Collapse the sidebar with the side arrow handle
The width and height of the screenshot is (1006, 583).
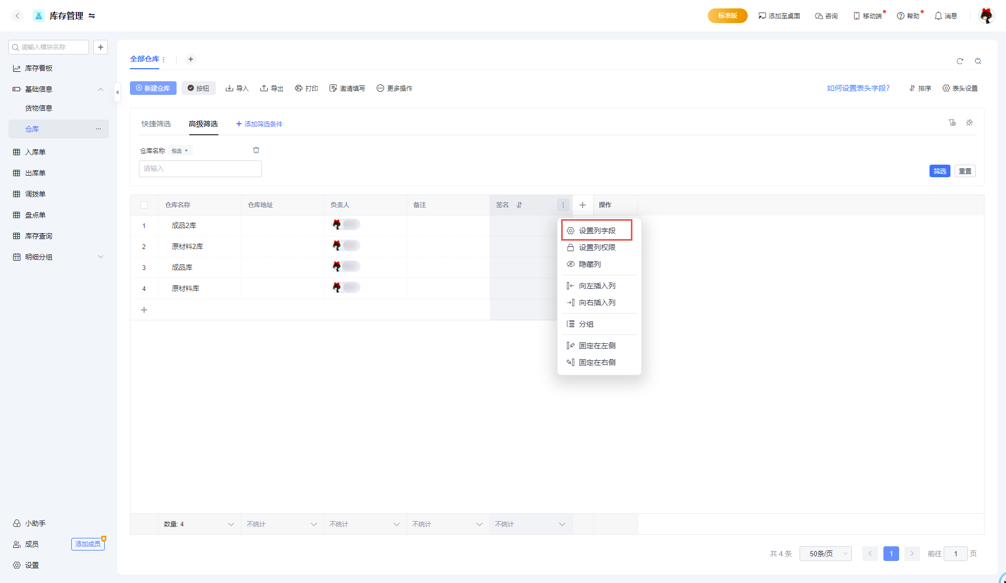tap(117, 92)
